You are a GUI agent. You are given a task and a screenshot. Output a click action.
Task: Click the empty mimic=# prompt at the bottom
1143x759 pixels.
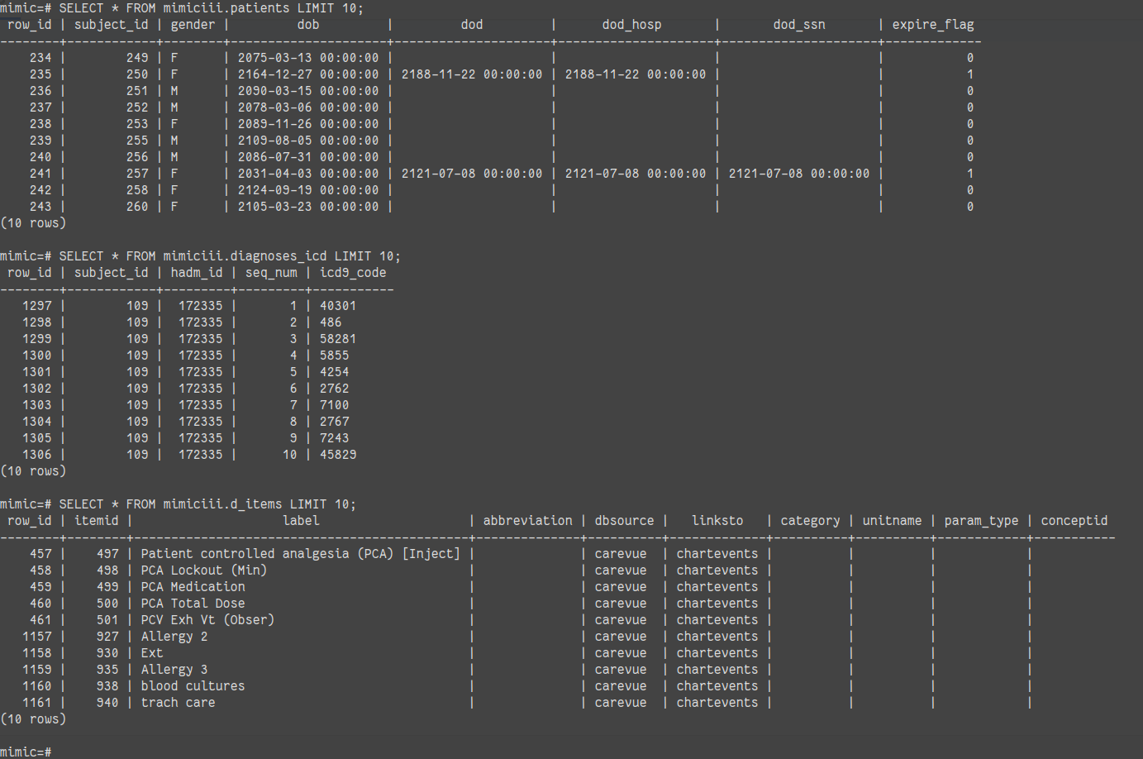26,752
